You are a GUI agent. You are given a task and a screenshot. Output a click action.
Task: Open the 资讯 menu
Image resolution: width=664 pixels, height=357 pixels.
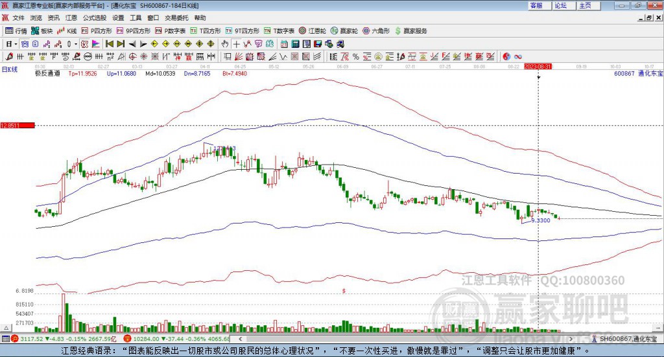click(x=53, y=17)
